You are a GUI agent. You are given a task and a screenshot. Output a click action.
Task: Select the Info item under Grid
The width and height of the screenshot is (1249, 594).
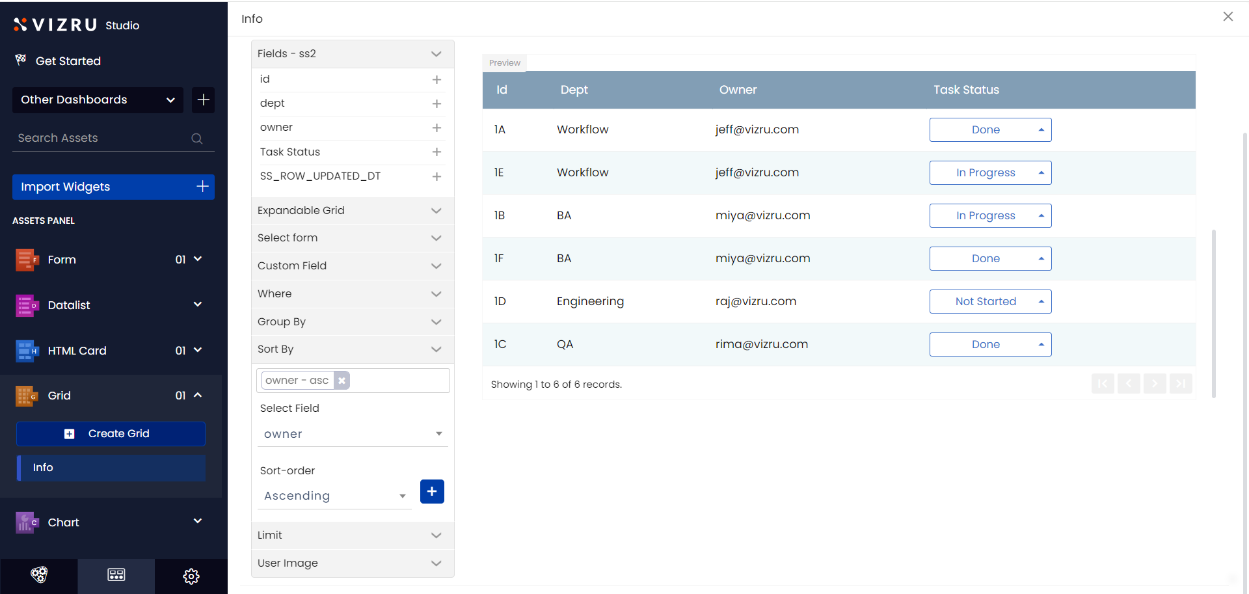coord(111,468)
